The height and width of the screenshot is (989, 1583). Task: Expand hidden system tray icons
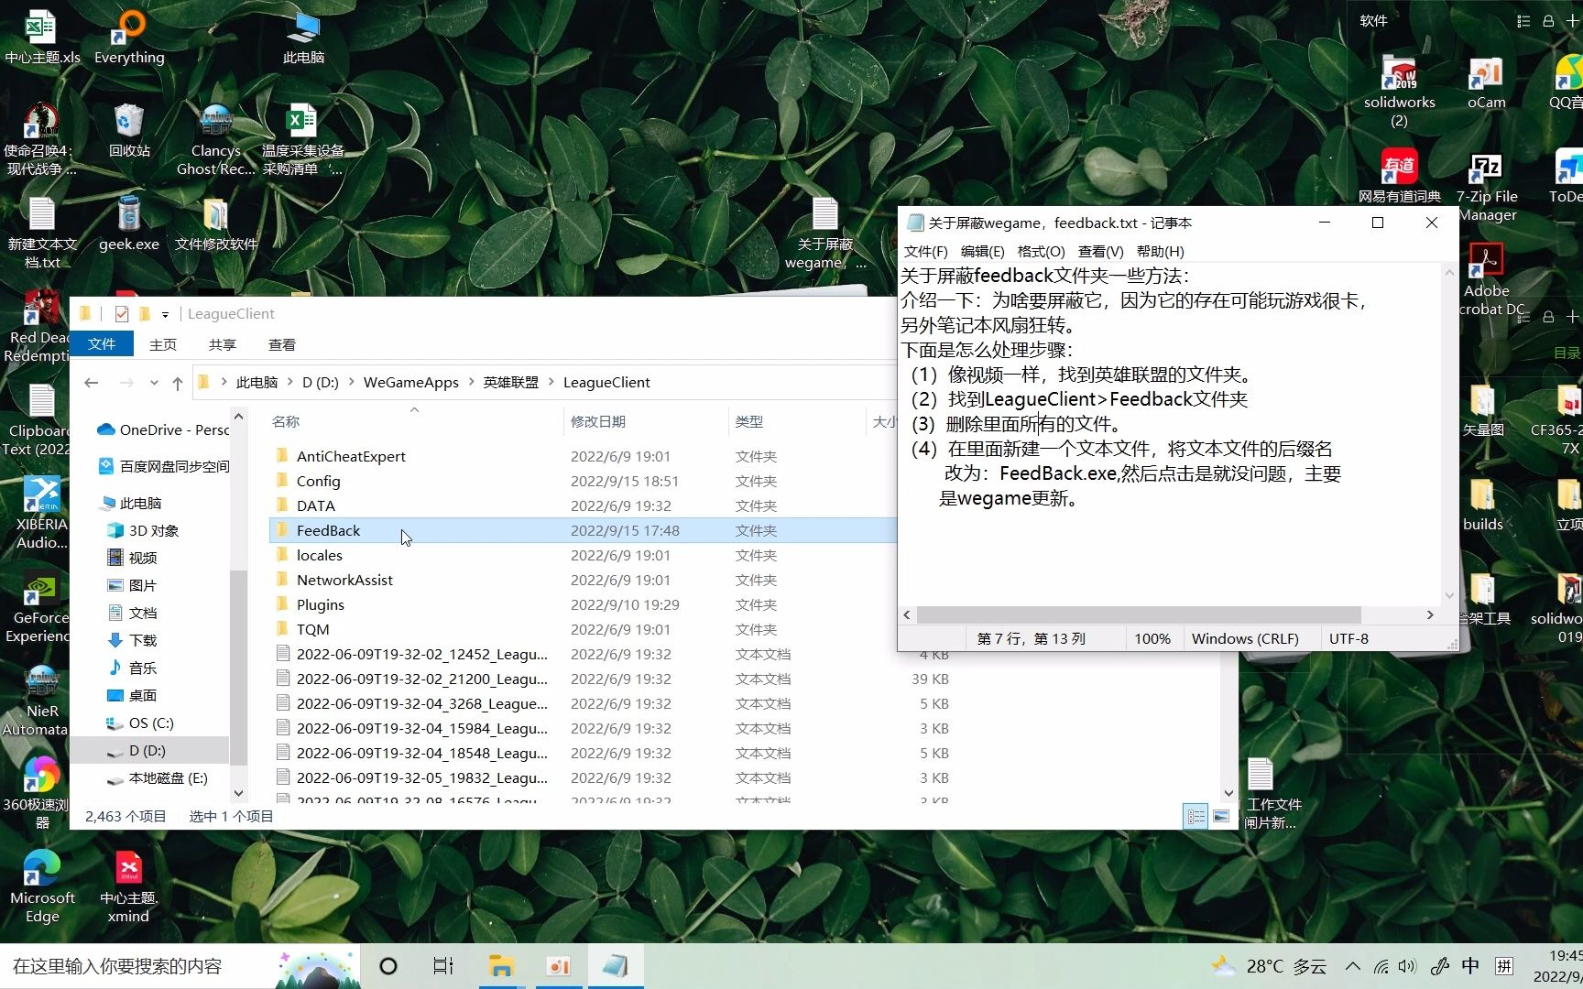click(1353, 966)
